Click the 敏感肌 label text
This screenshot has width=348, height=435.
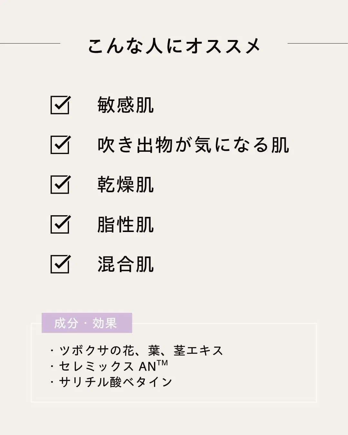[x=126, y=105]
